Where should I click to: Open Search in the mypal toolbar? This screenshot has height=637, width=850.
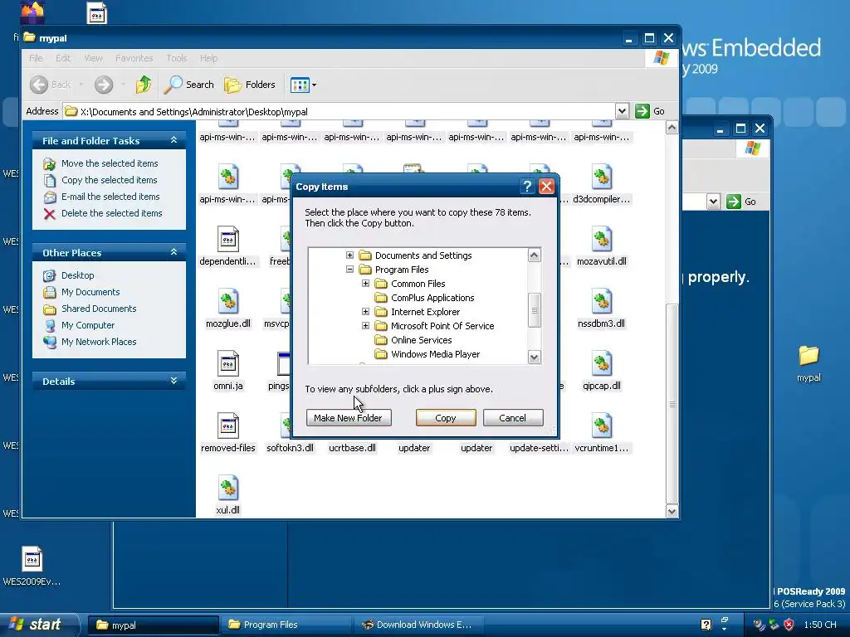(x=189, y=85)
